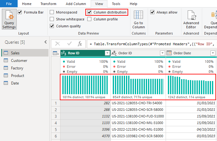Confirm formula with checkmark icon
Viewport: 217px width, 141px height.
(69, 44)
